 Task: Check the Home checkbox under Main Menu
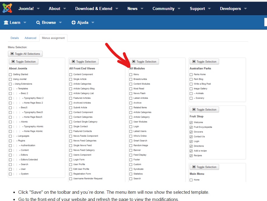(191, 180)
